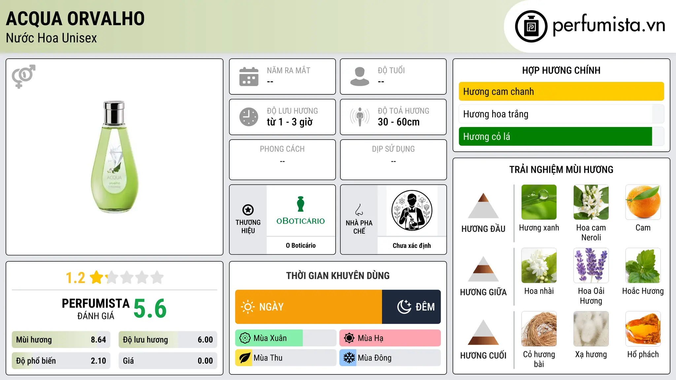The image size is (676, 380).
Task: Click the snowflake icon for Mùa Đông
Action: point(349,358)
